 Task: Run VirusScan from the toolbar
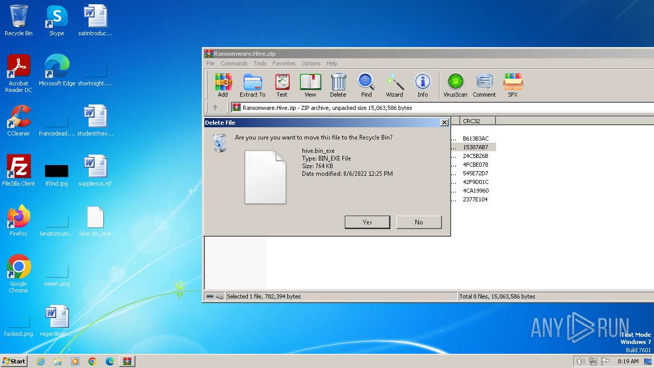(455, 85)
